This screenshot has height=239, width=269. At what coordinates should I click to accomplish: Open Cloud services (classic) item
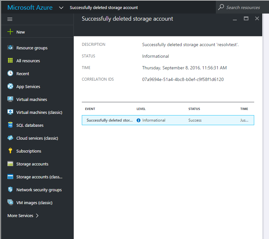(x=37, y=138)
